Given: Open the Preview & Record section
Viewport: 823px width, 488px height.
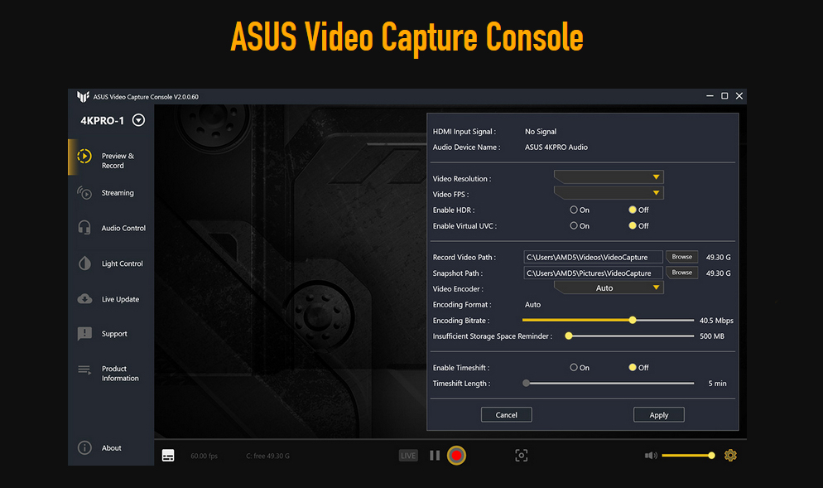Looking at the screenshot, I should (111, 157).
